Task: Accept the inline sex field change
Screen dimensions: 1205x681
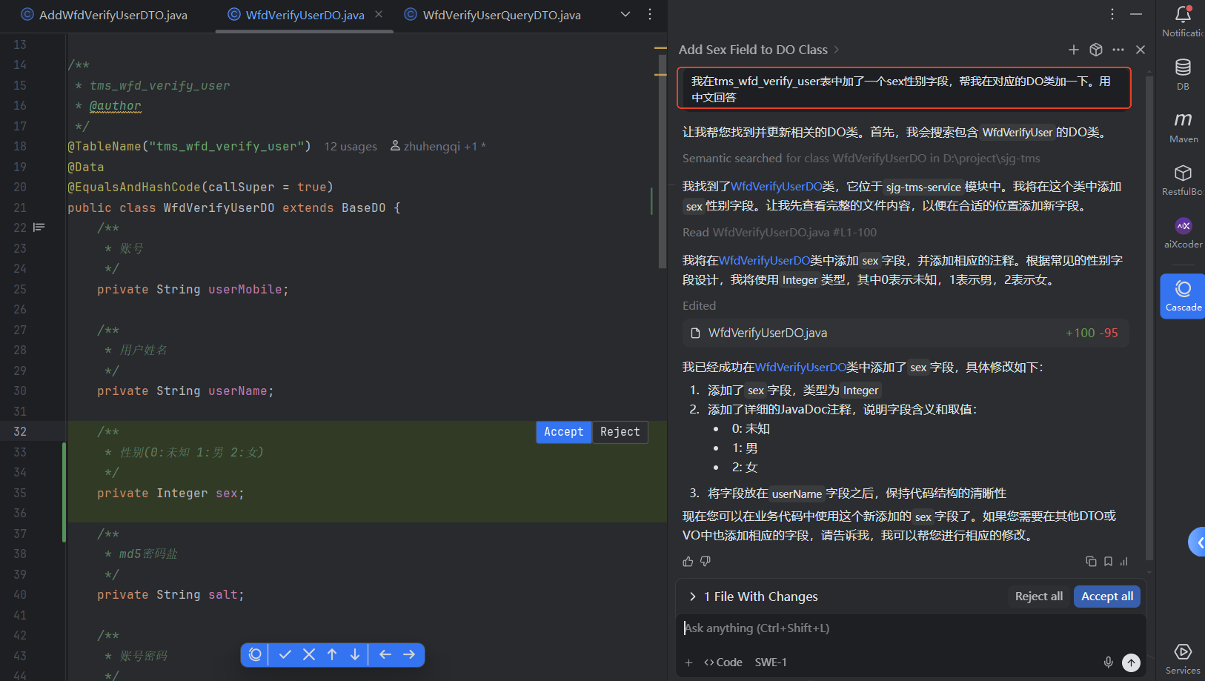Action: [563, 432]
